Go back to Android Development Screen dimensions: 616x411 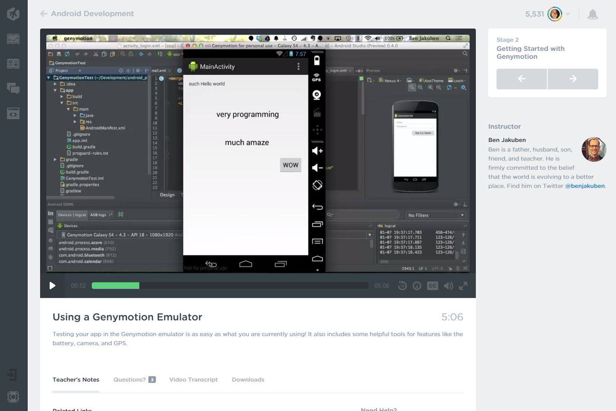87,14
